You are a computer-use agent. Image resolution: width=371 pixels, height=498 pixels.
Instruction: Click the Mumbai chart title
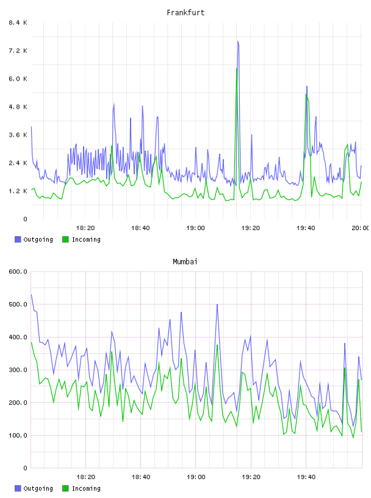(x=185, y=262)
